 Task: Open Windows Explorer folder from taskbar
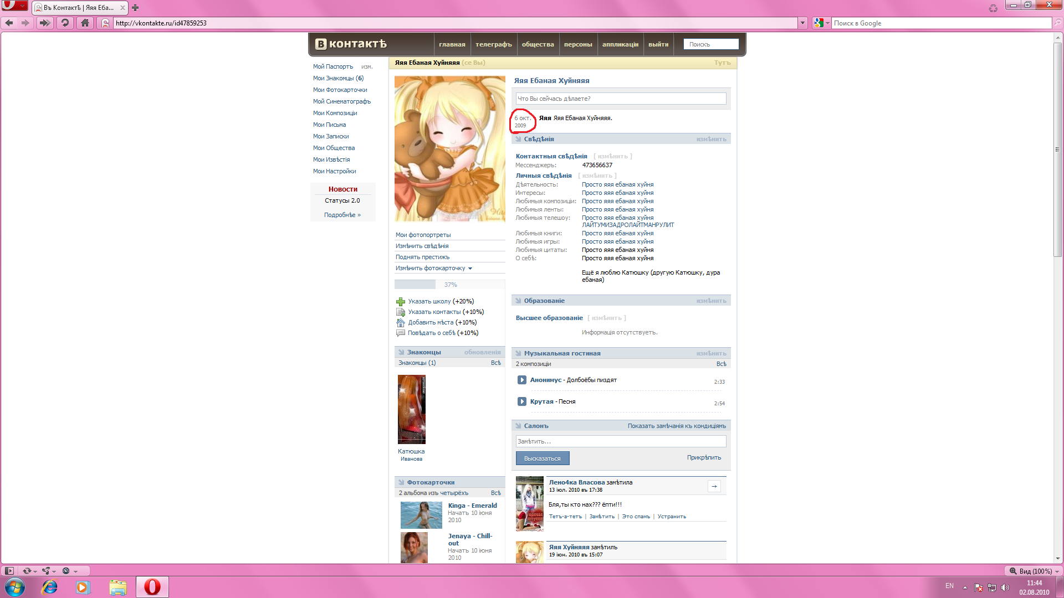coord(117,587)
